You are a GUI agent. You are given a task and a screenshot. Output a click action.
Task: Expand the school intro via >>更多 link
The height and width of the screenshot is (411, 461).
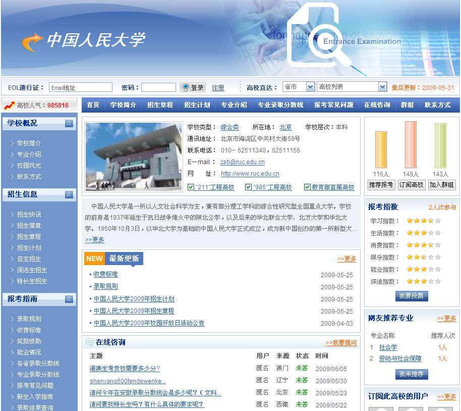click(x=95, y=239)
